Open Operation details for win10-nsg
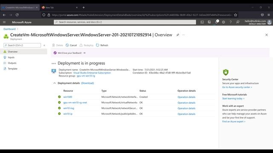This screenshot has height=153, width=273. tap(186, 108)
